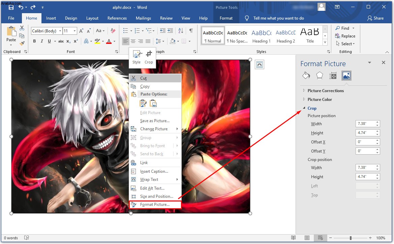Viewport: 394px width, 244px height.
Task: Click the Numbering list icon
Action: [x=137, y=31]
